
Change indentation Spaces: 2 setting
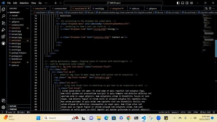175,112
